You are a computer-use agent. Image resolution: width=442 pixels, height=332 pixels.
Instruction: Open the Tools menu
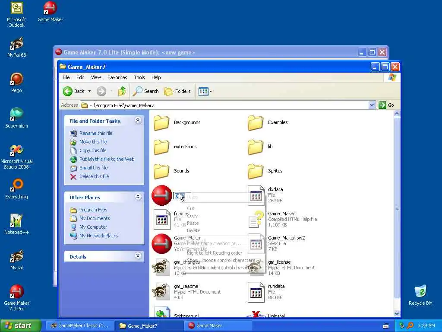tap(139, 77)
